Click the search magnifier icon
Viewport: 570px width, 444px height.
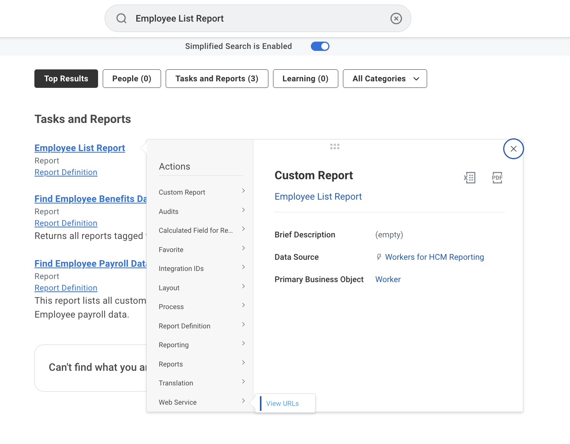pos(122,18)
